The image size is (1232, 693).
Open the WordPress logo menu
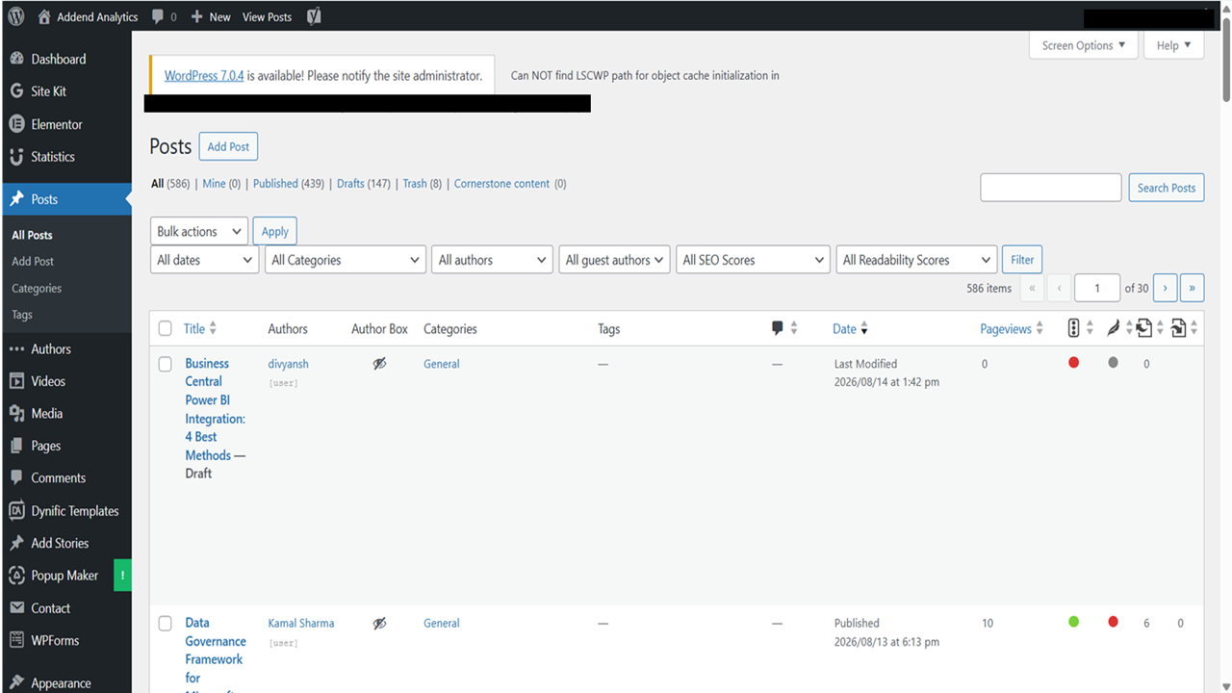pos(15,16)
